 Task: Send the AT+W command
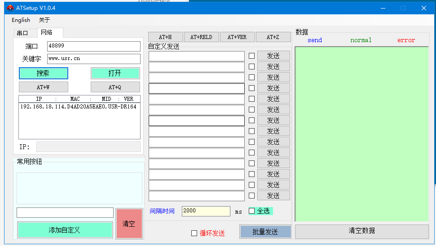point(44,87)
